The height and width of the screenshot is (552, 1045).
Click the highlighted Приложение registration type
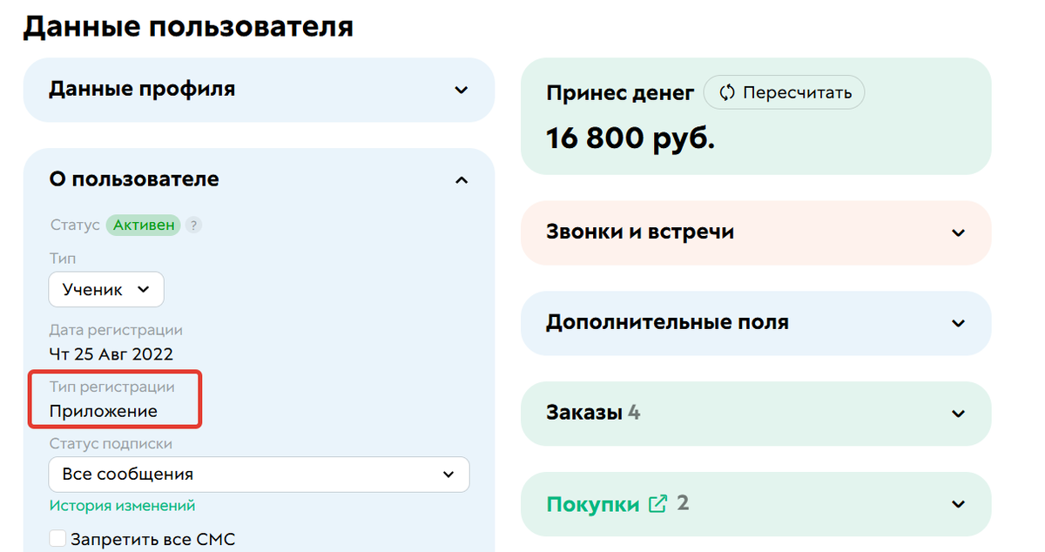pyautogui.click(x=102, y=410)
